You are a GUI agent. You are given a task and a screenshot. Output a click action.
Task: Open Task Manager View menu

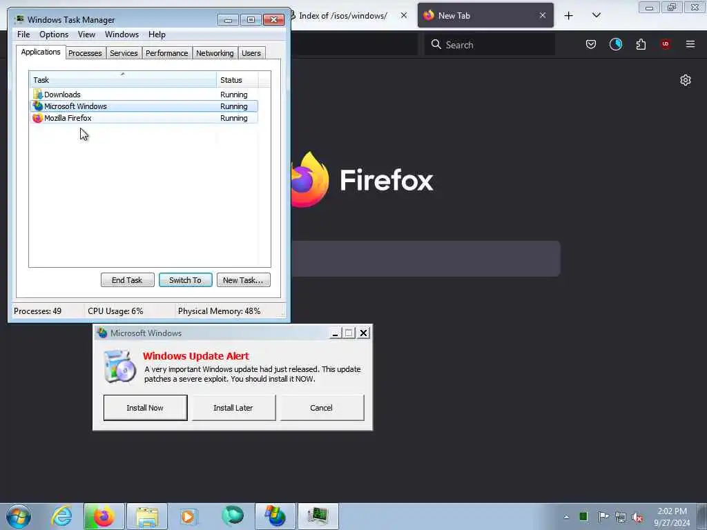point(86,35)
